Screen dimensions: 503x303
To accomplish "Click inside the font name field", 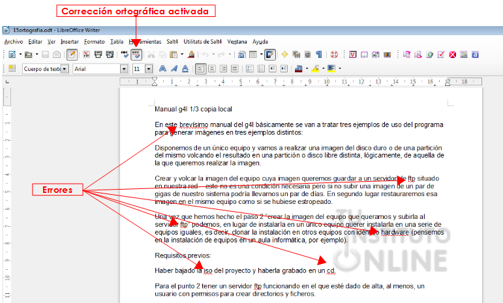I will (95, 68).
